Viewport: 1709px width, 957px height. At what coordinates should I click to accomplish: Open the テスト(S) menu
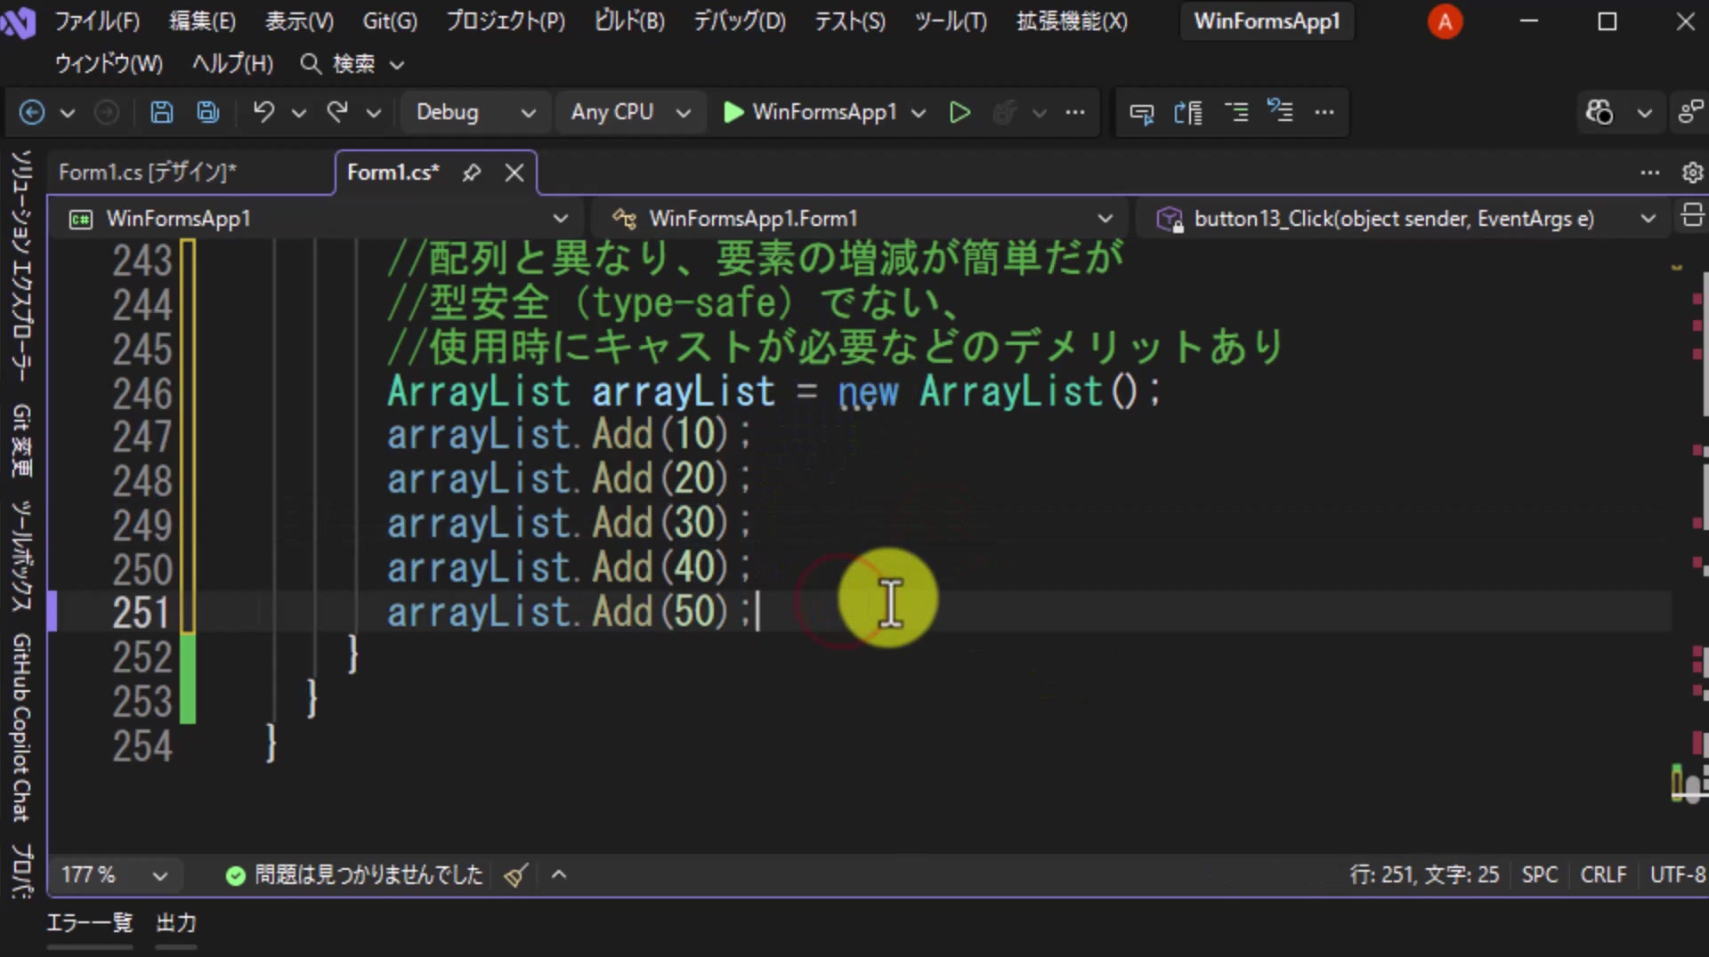click(x=850, y=21)
